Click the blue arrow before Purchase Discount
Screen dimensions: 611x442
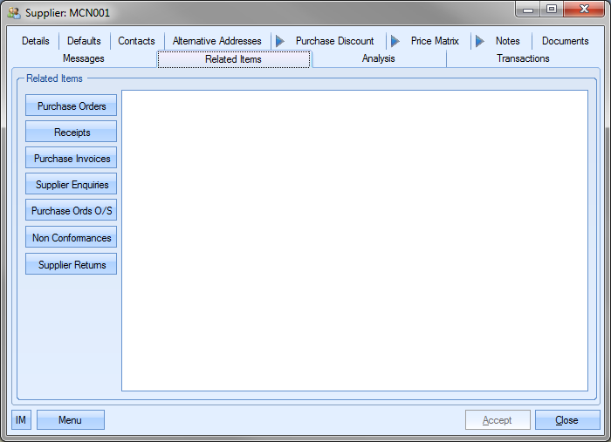(x=278, y=41)
